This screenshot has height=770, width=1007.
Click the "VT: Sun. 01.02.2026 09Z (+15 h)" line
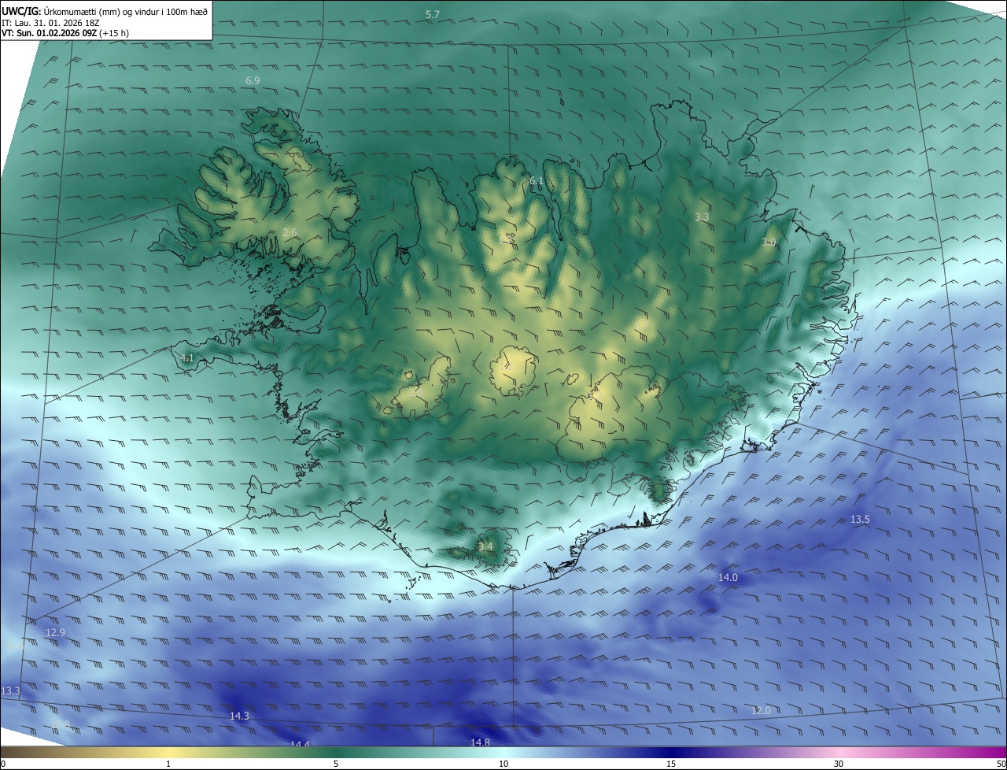click(65, 34)
